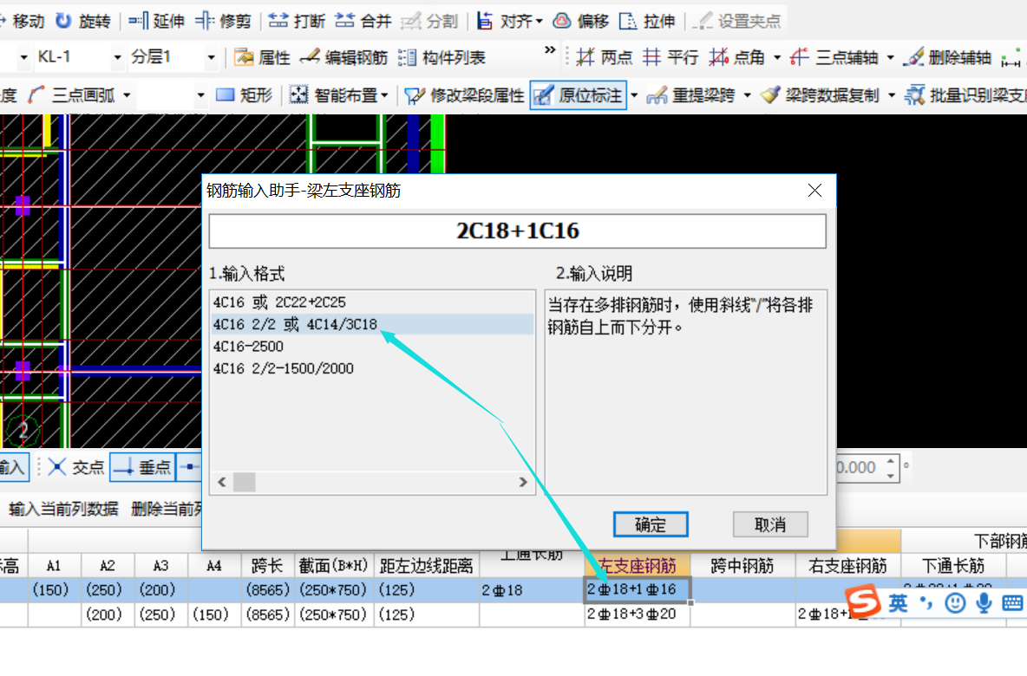
Task: Click Delete Aux Axis (删除辅轴)
Action: [x=947, y=57]
